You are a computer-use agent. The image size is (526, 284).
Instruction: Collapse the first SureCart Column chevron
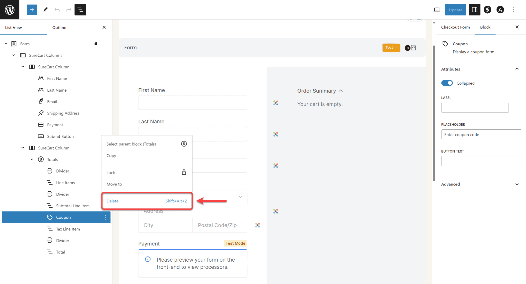click(x=23, y=67)
